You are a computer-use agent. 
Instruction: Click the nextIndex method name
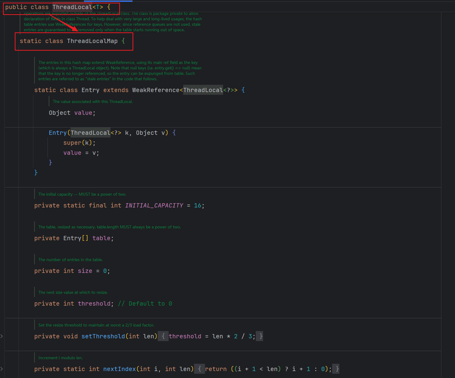(x=119, y=369)
